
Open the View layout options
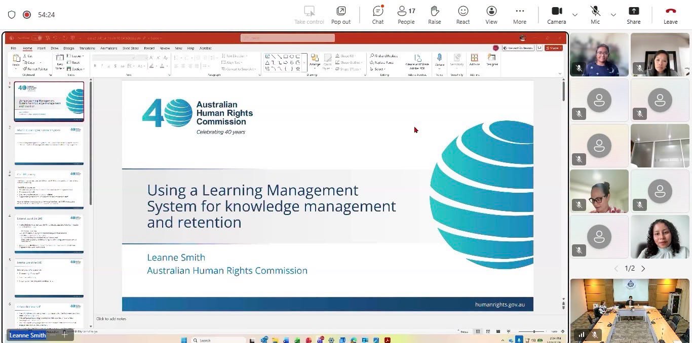tap(491, 15)
